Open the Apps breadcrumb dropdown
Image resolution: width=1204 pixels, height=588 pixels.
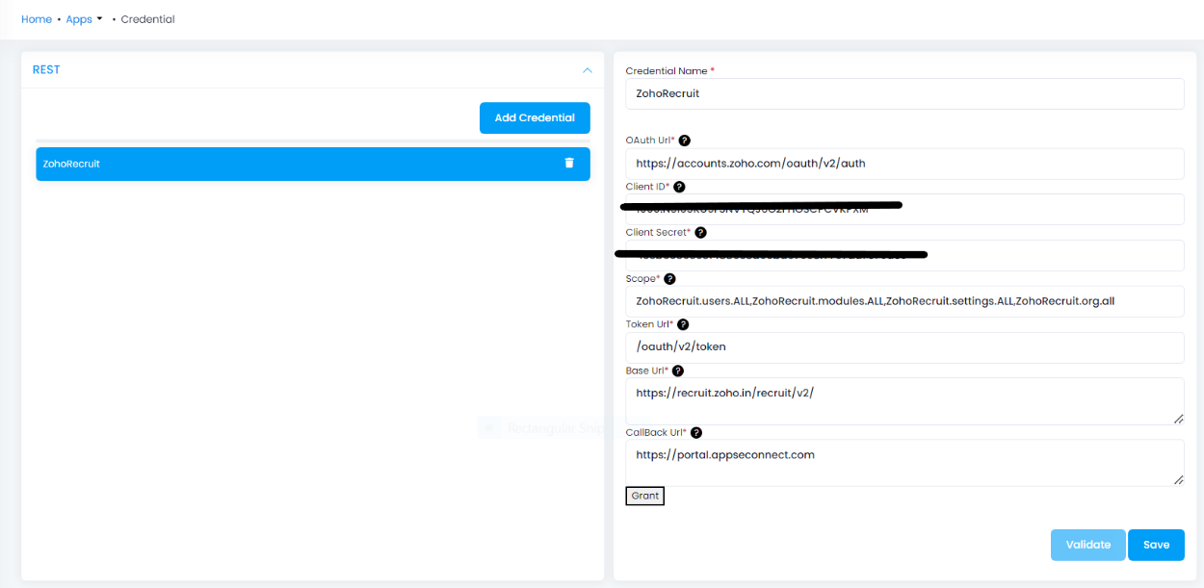point(84,18)
